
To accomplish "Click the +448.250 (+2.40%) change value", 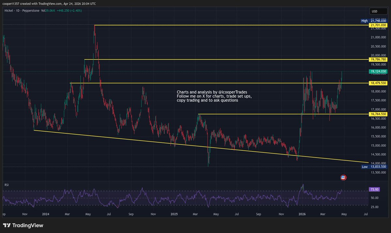I will point(69,11).
